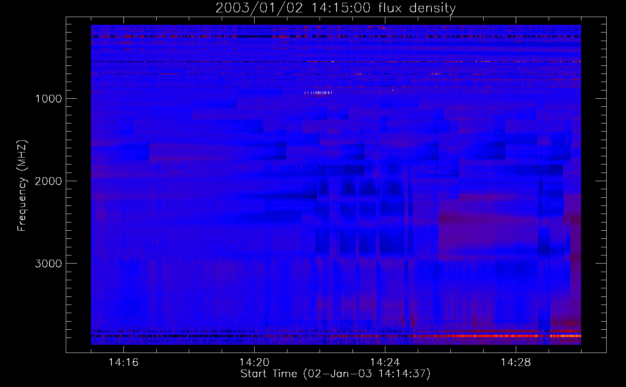Image resolution: width=626 pixels, height=387 pixels.
Task: Select the 'Frequency (MHZ)' y-axis label
Action: (22, 185)
